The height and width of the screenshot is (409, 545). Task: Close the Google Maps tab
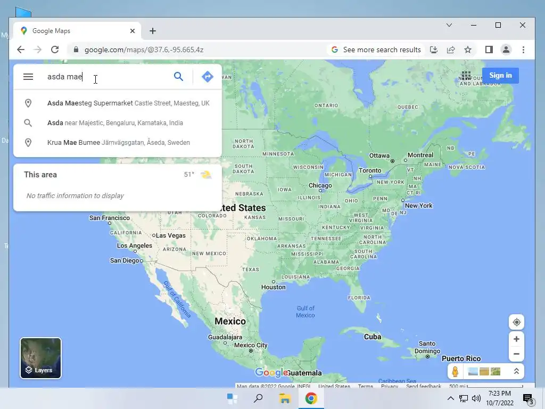click(133, 31)
